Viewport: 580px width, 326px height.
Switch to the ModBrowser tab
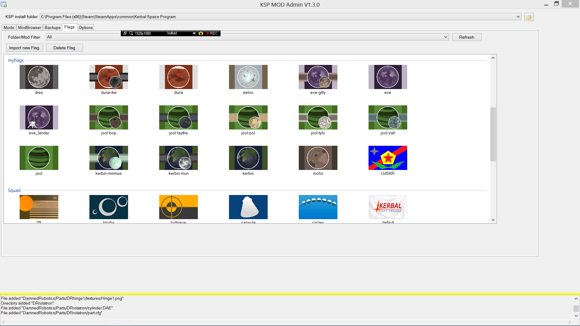[29, 27]
